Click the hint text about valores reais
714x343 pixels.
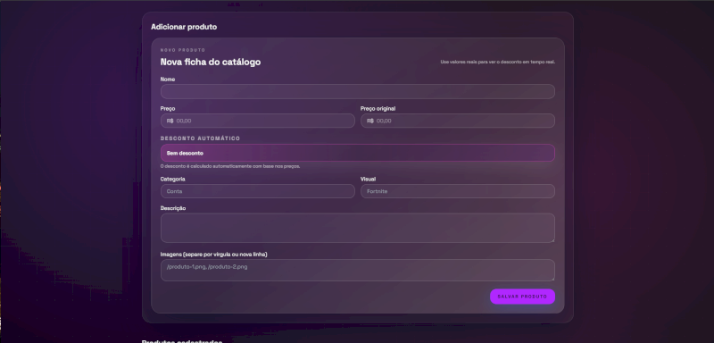498,62
